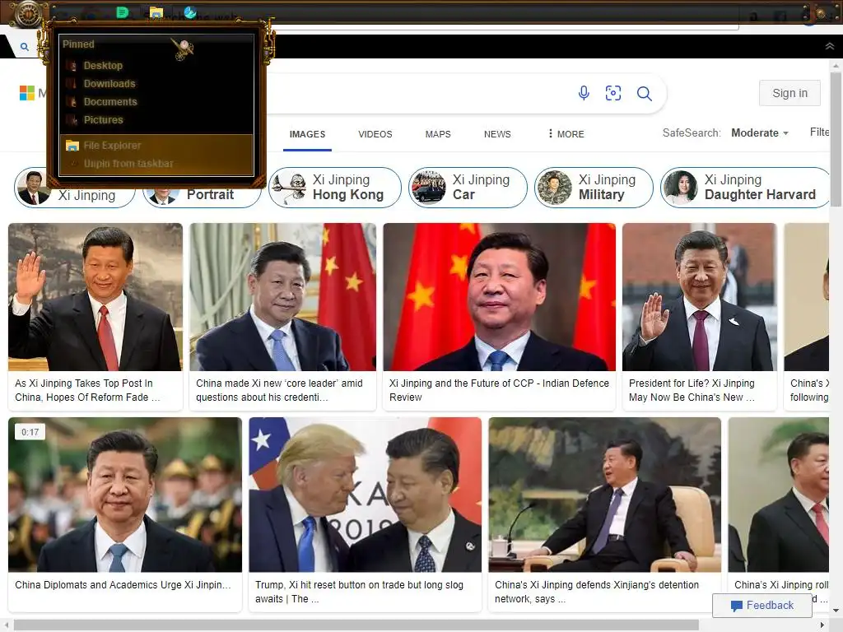
Task: Switch to the News tab
Action: pyautogui.click(x=497, y=134)
